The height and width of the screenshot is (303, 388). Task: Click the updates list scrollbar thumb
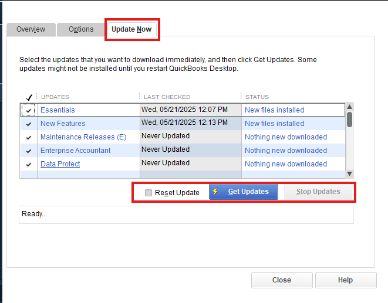click(x=349, y=120)
